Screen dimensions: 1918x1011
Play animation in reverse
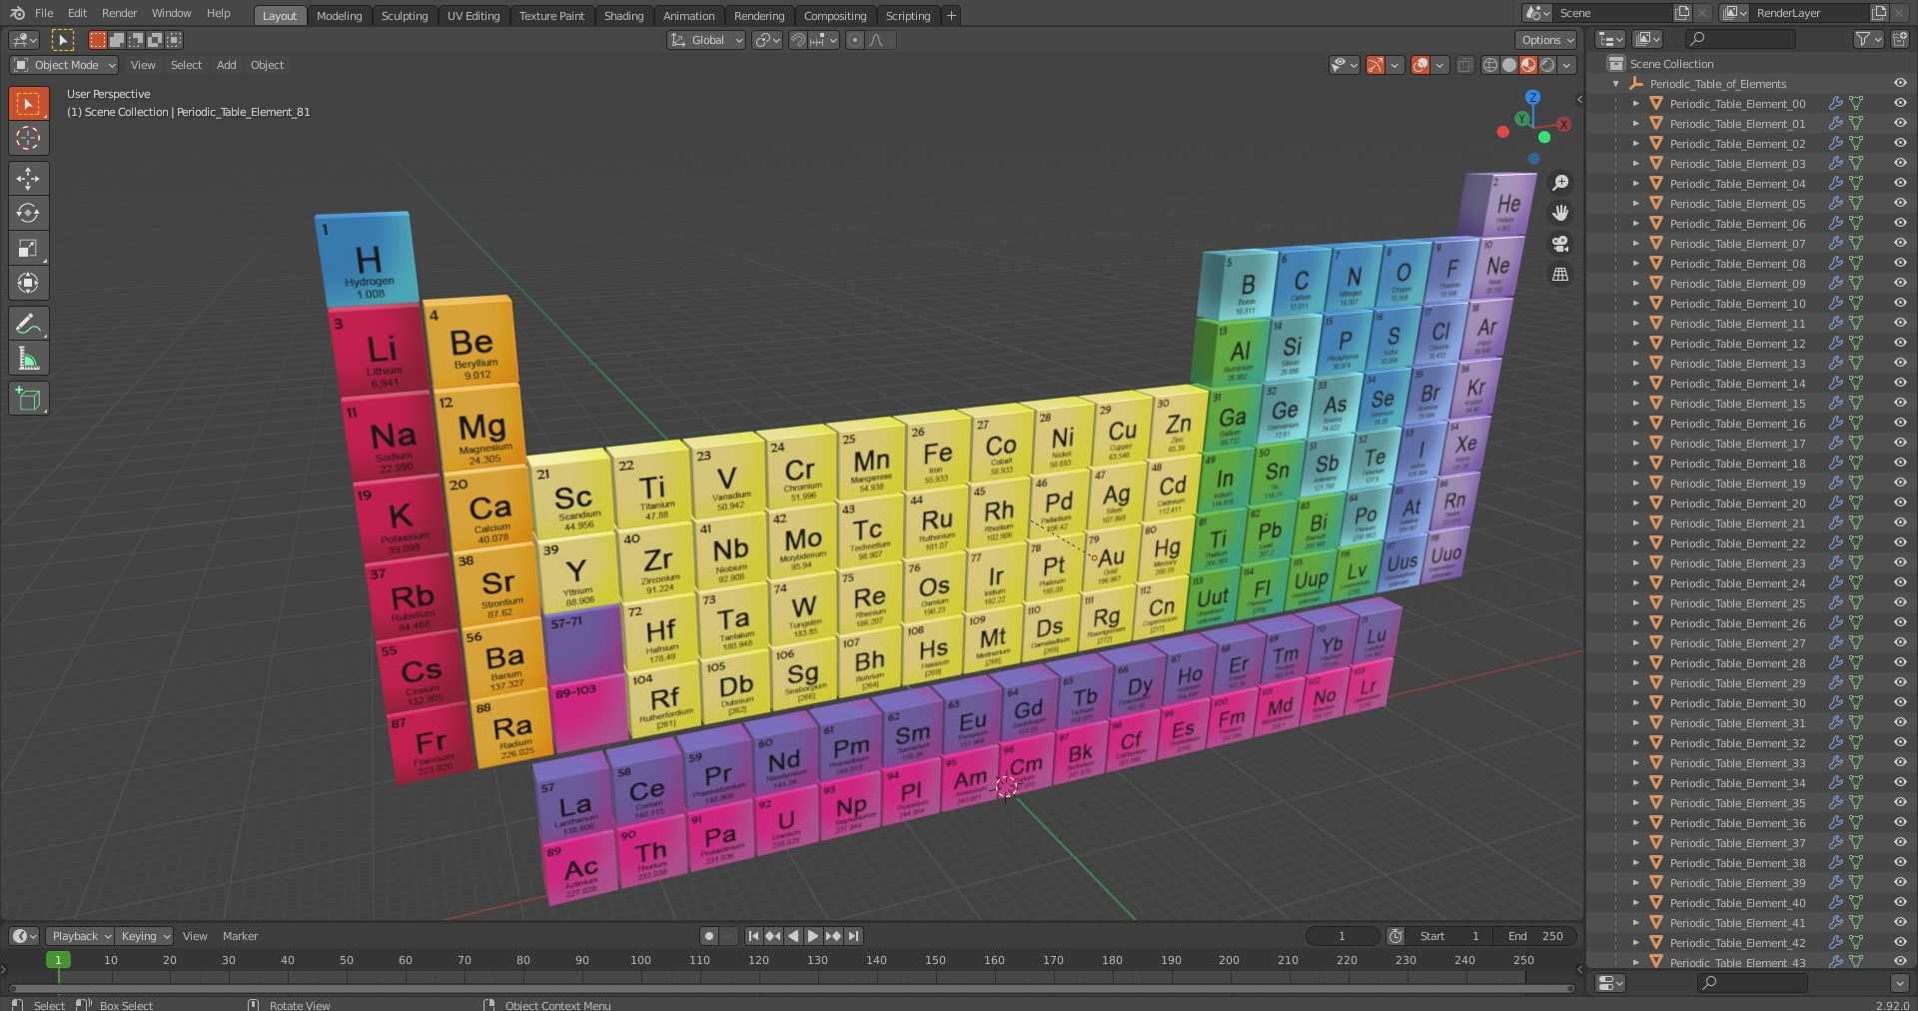(793, 936)
